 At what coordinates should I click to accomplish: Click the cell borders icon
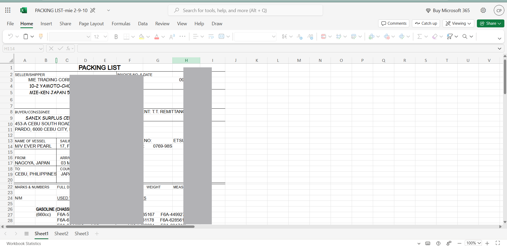126,37
